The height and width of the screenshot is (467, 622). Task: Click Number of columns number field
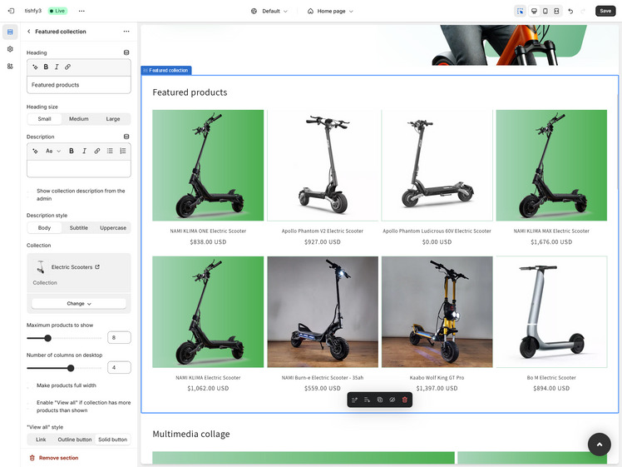pyautogui.click(x=119, y=368)
